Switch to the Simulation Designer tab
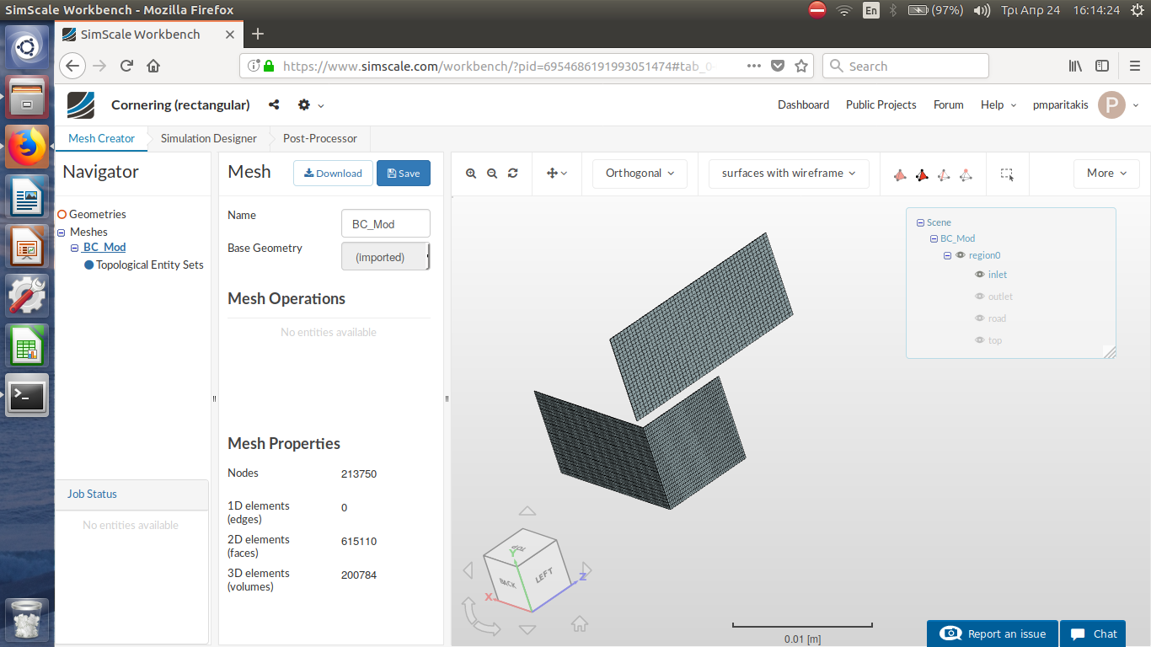The image size is (1151, 647). [208, 138]
